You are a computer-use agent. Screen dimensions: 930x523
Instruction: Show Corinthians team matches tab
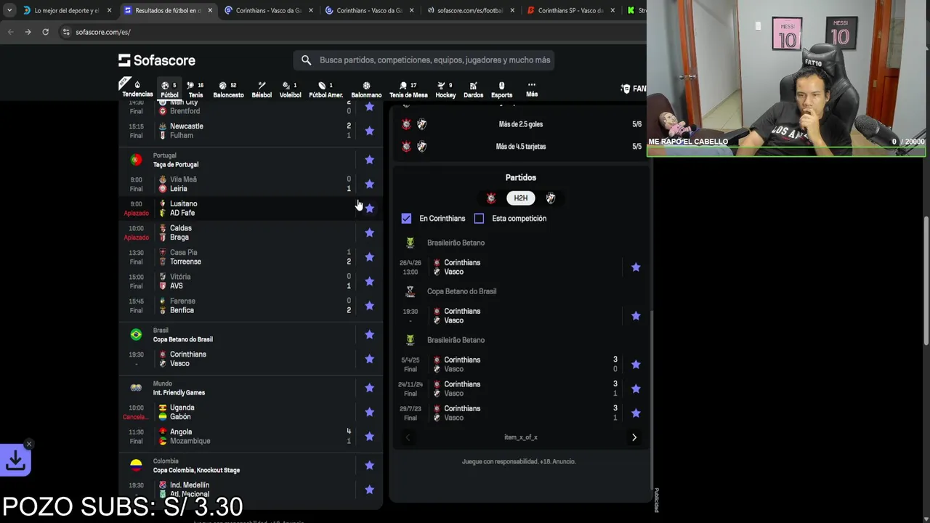pyautogui.click(x=491, y=198)
